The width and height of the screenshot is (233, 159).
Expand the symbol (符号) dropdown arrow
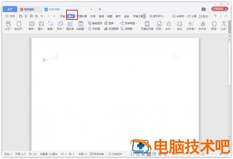tap(217, 29)
